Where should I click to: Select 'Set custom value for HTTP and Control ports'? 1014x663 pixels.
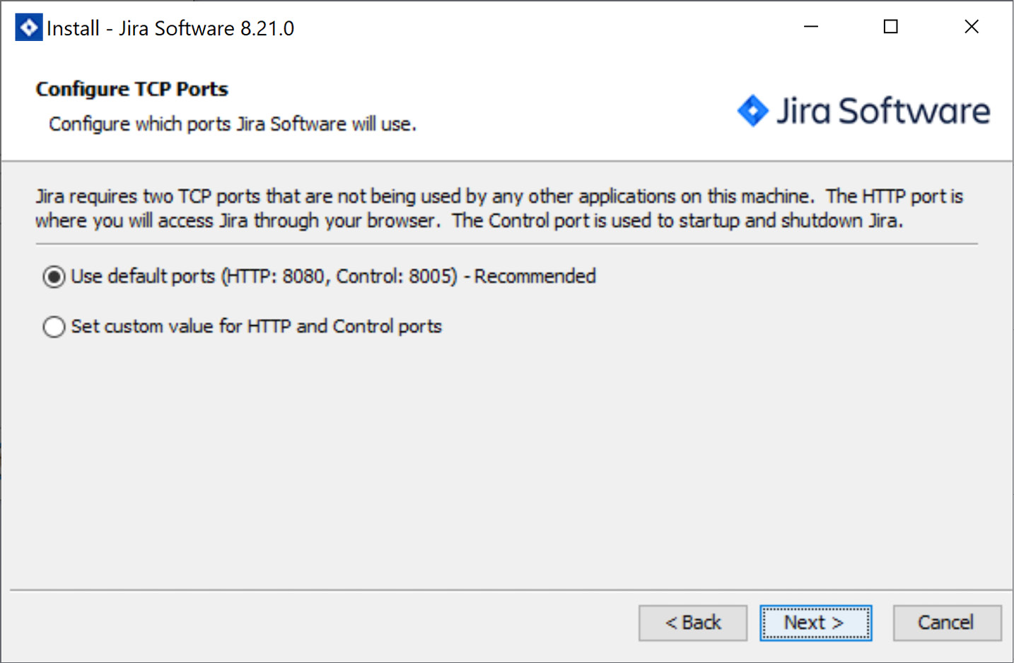tap(54, 327)
